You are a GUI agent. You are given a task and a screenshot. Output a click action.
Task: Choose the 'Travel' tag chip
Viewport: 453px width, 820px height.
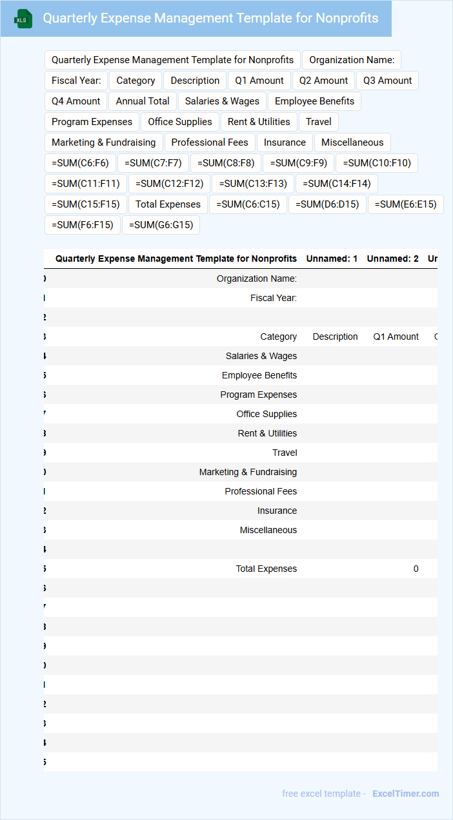pos(319,122)
